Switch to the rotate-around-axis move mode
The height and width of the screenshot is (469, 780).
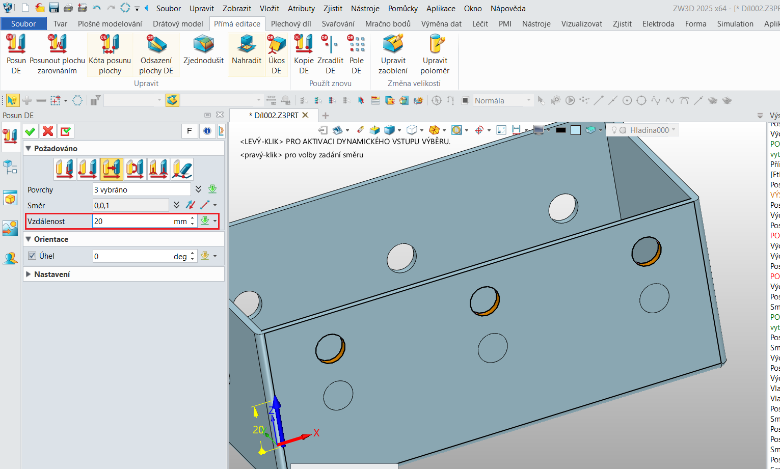click(x=135, y=169)
